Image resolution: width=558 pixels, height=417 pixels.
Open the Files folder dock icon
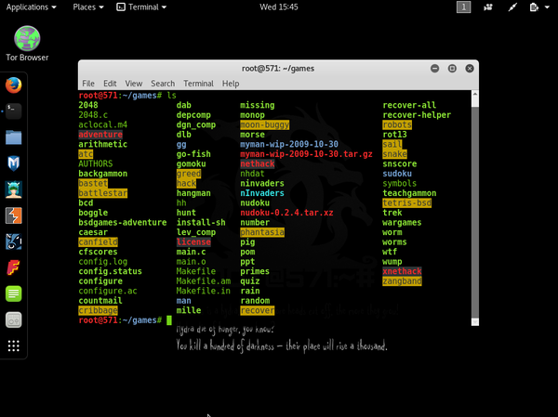(14, 137)
